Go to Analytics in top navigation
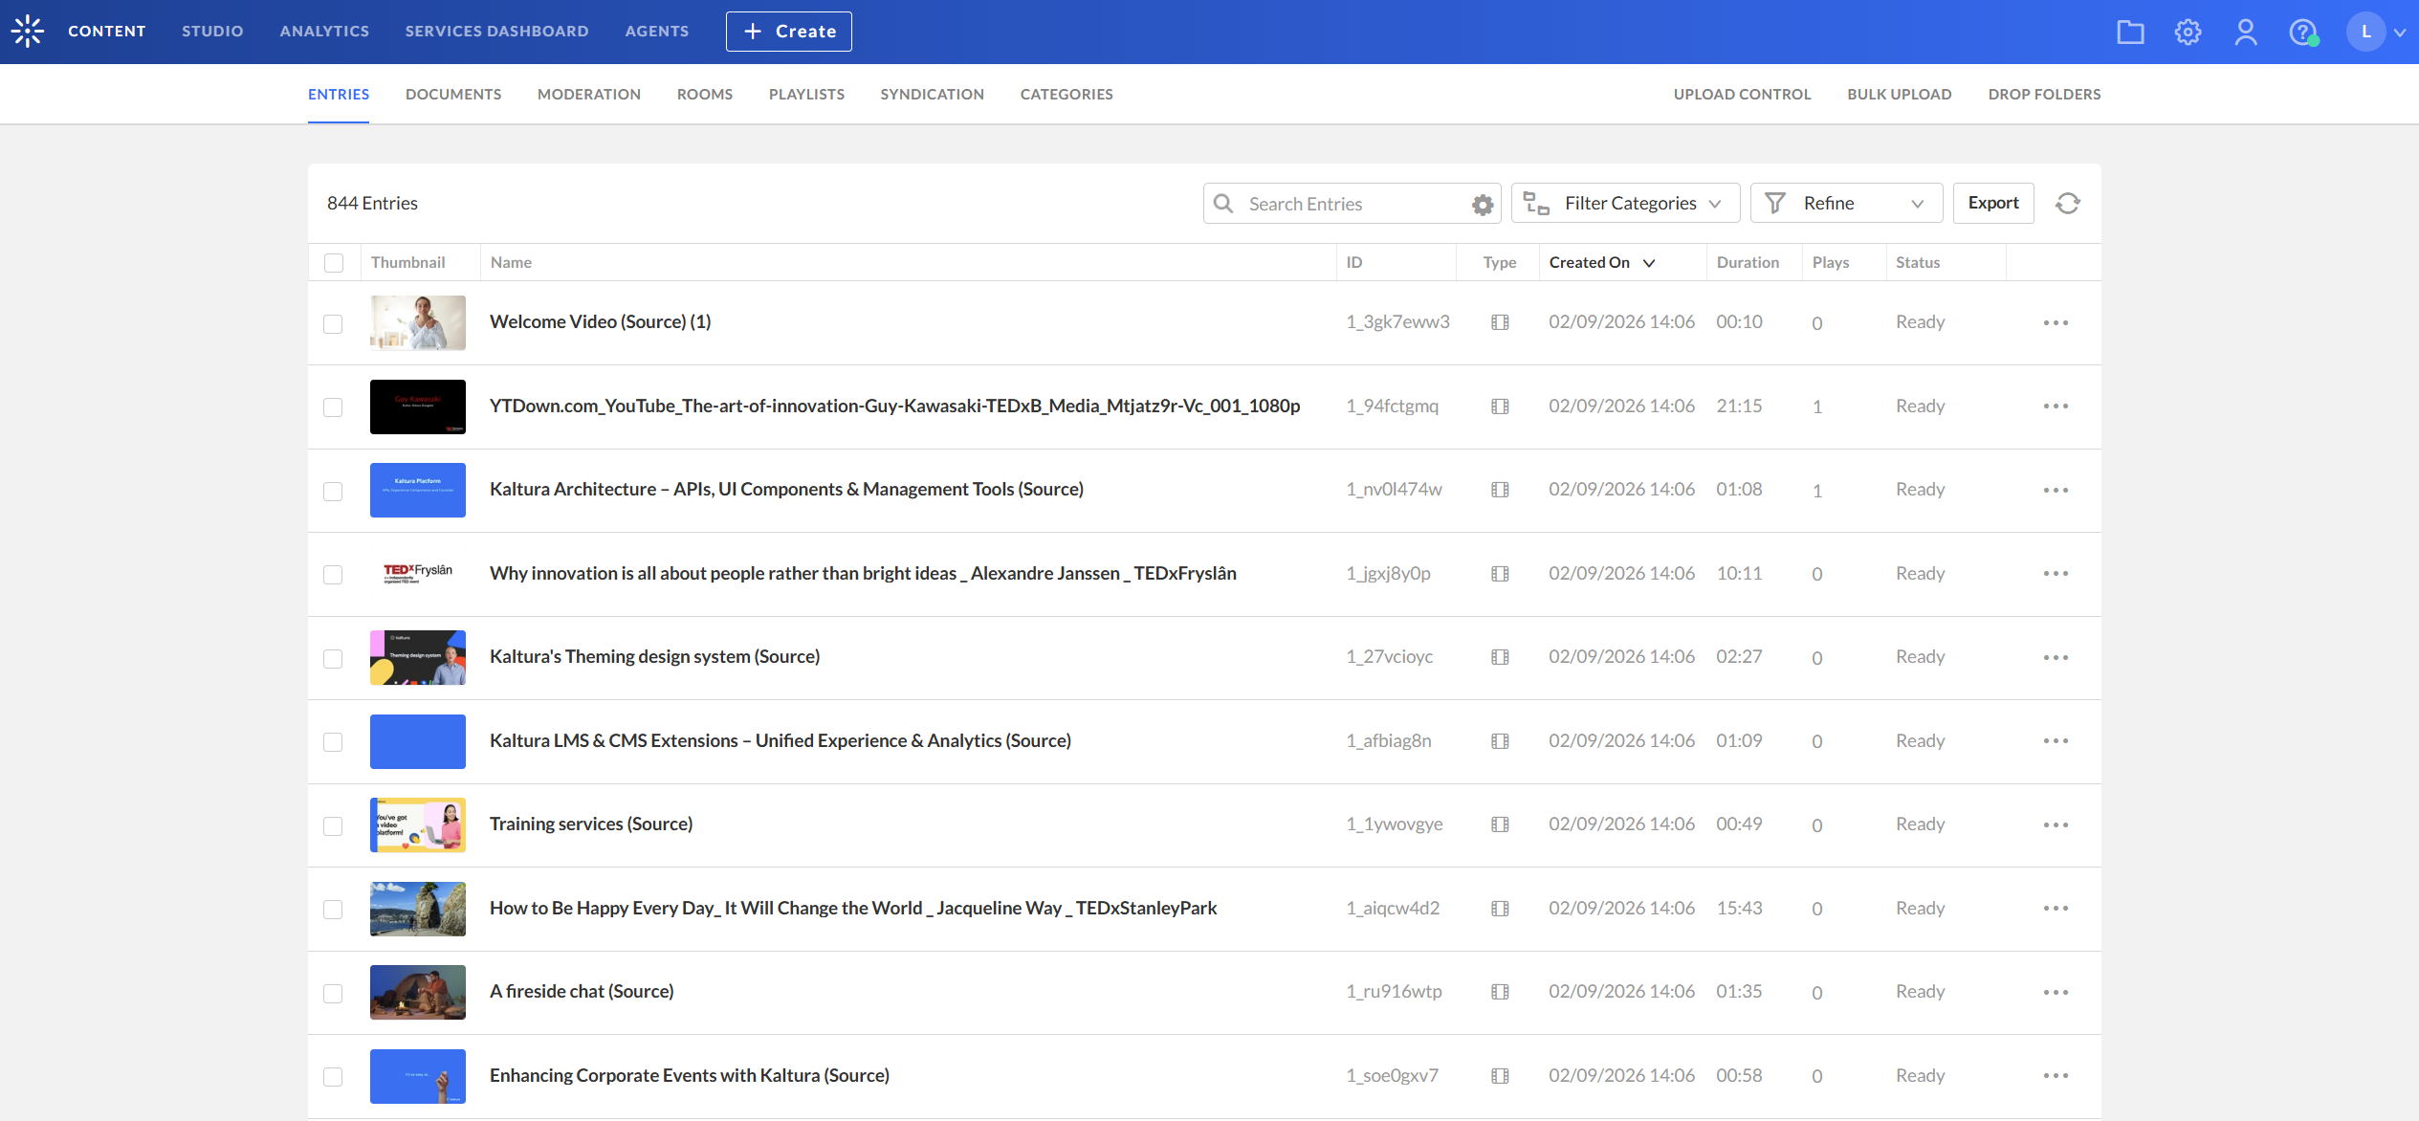The width and height of the screenshot is (2419, 1121). (324, 31)
